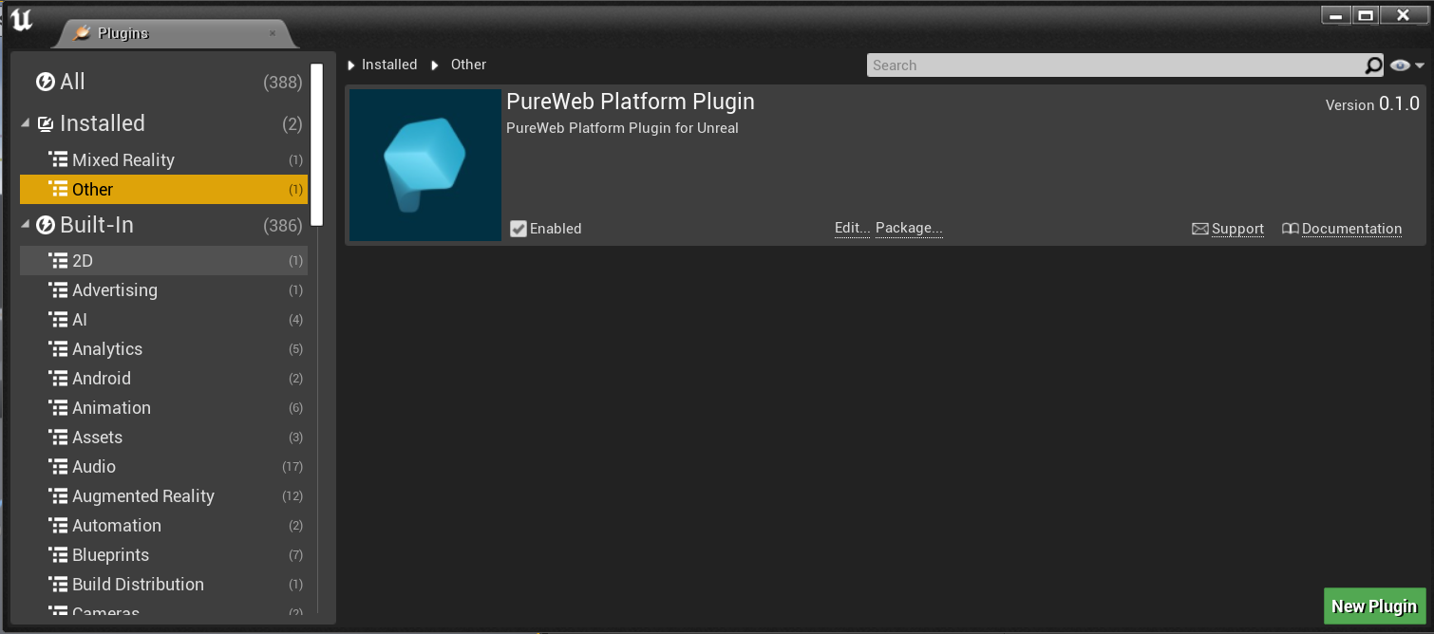
Task: Select the 2D plugin category
Action: 163,260
